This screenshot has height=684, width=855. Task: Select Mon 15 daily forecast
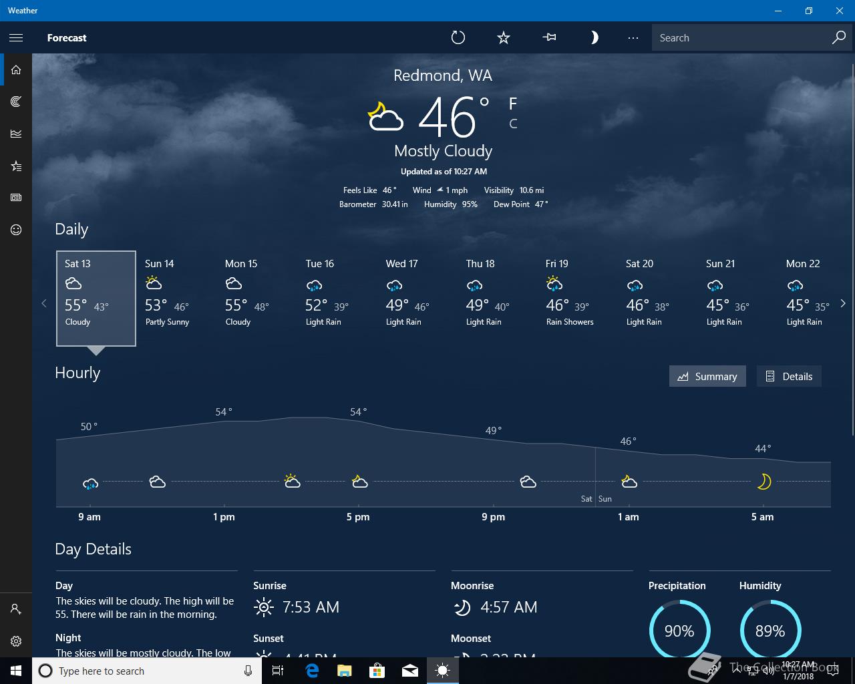tap(256, 299)
